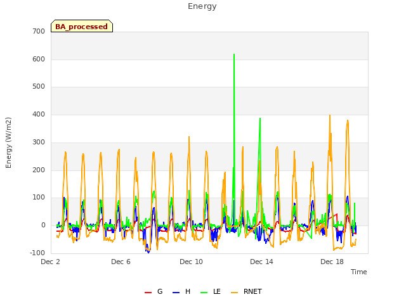Click the orange RNET peak reaching 400 near Dec 18
The width and height of the screenshot is (406, 304).
point(330,115)
